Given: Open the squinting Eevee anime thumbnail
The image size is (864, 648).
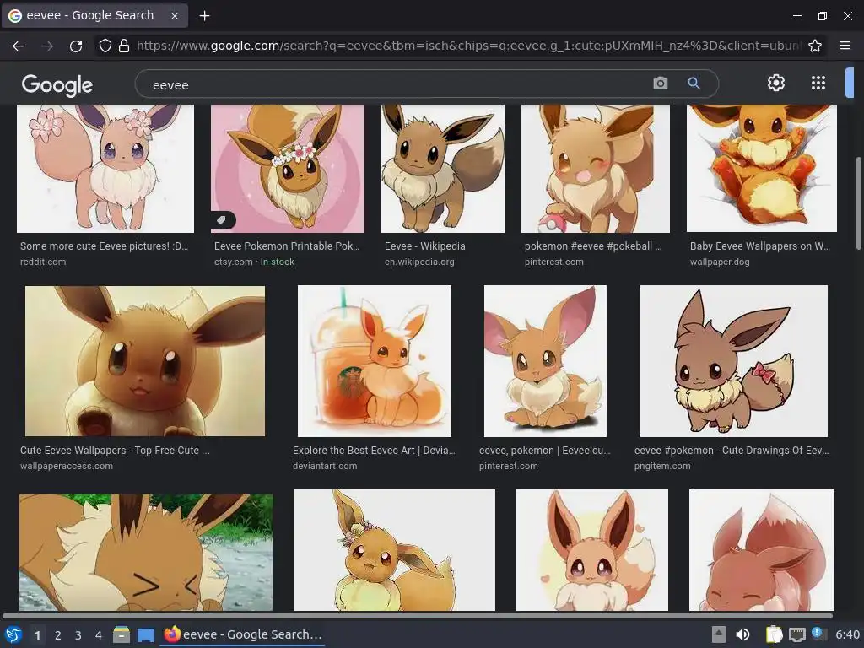Looking at the screenshot, I should coord(145,552).
